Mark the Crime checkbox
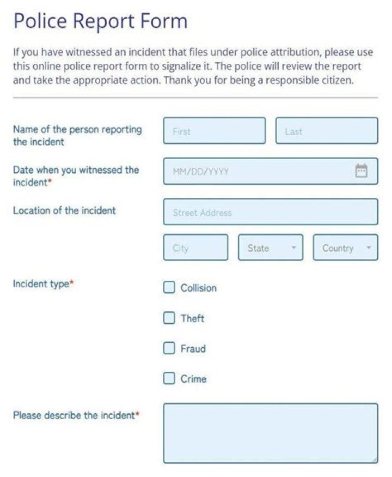Viewport: 392px width, 477px height. [169, 378]
